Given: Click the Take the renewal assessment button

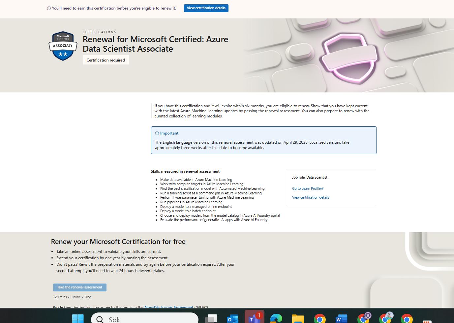Looking at the screenshot, I should tap(80, 287).
